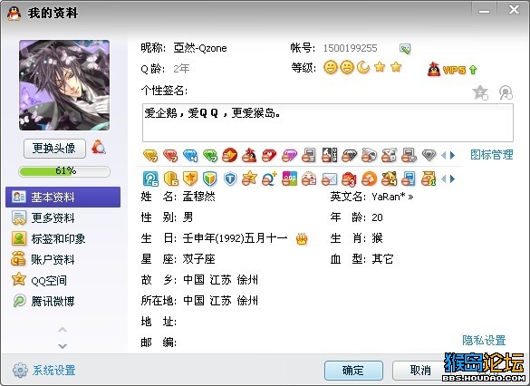The height and width of the screenshot is (386, 530).
Task: Click the VIP5 red penguin badge
Action: [434, 69]
